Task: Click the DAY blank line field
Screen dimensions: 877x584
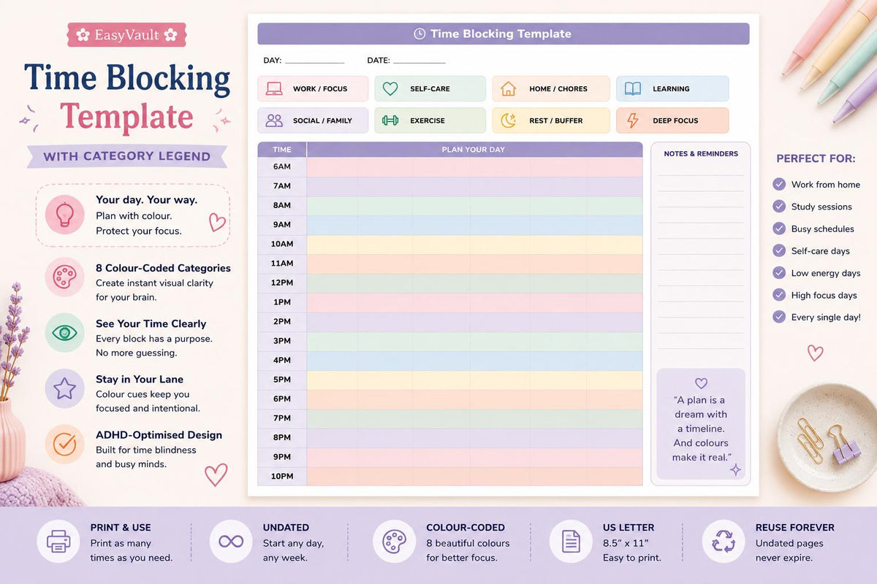Action: point(314,61)
